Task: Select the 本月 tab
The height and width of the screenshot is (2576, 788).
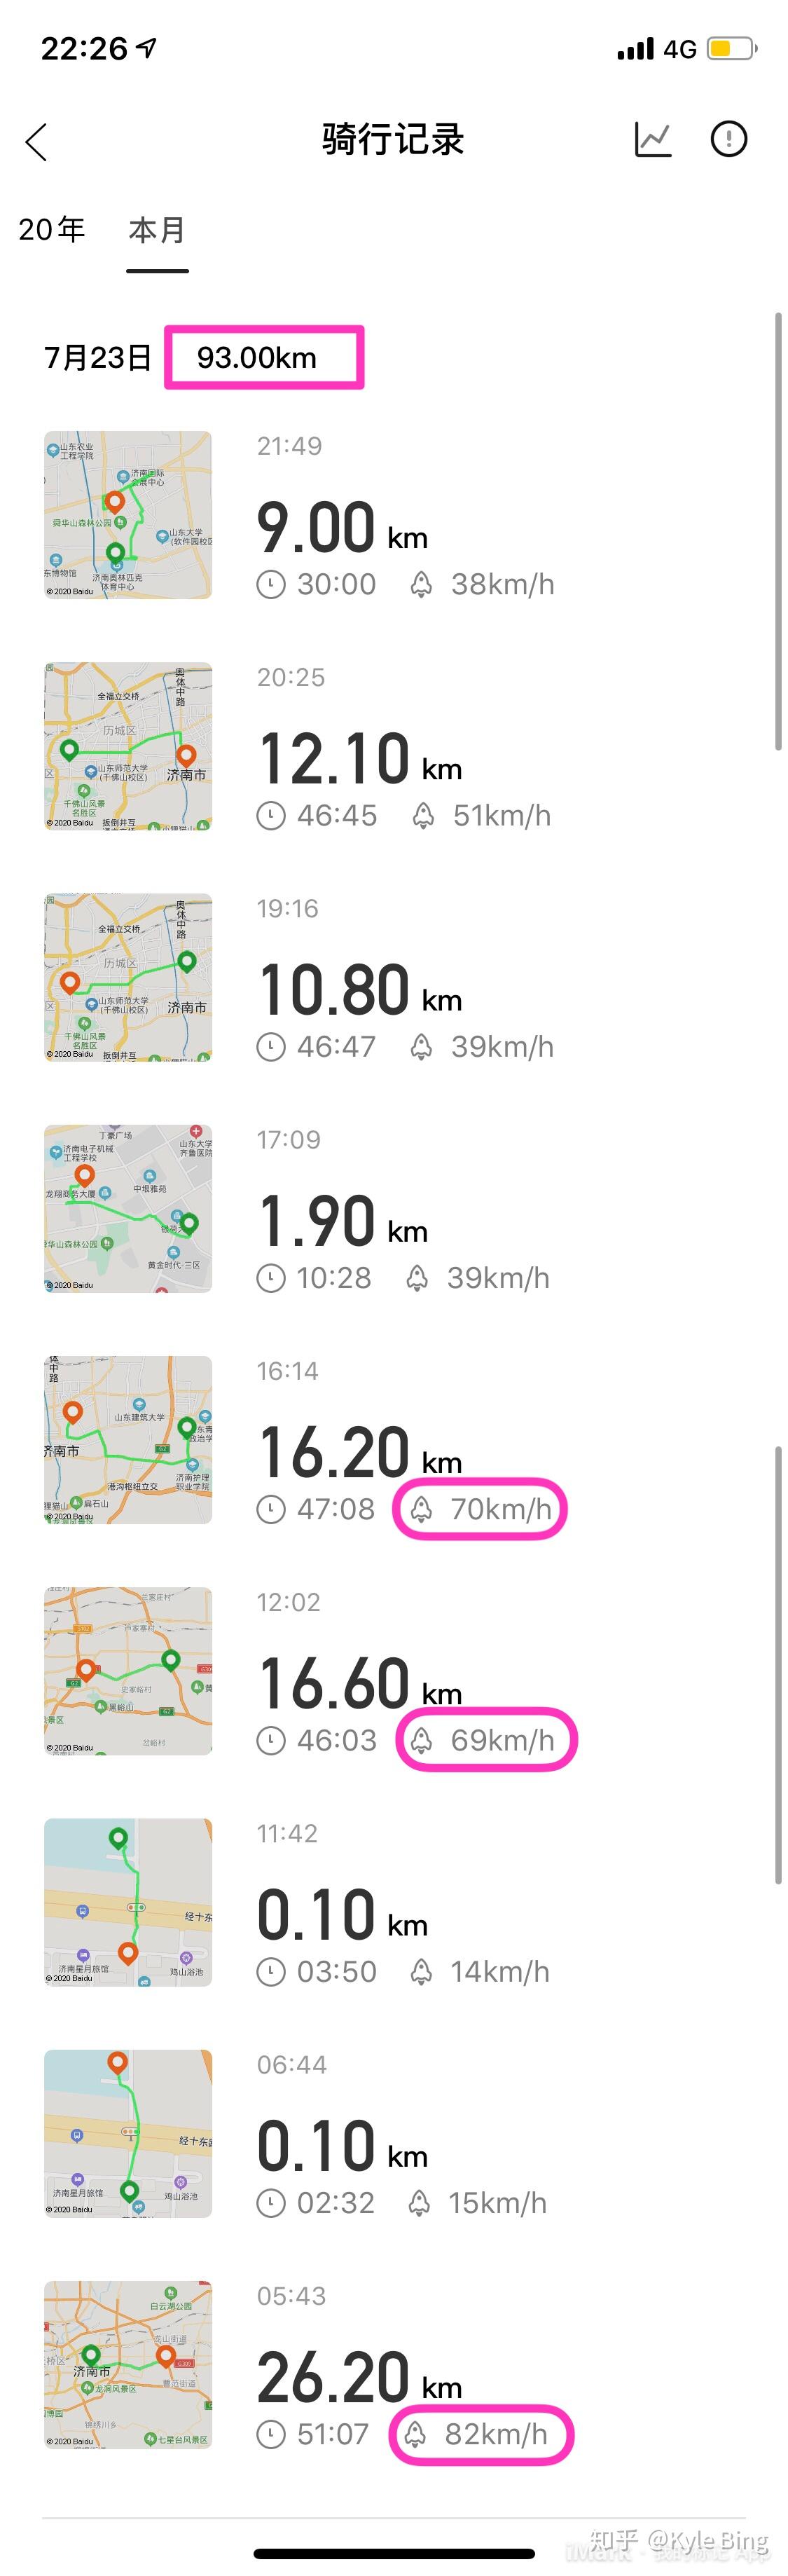Action: click(156, 230)
